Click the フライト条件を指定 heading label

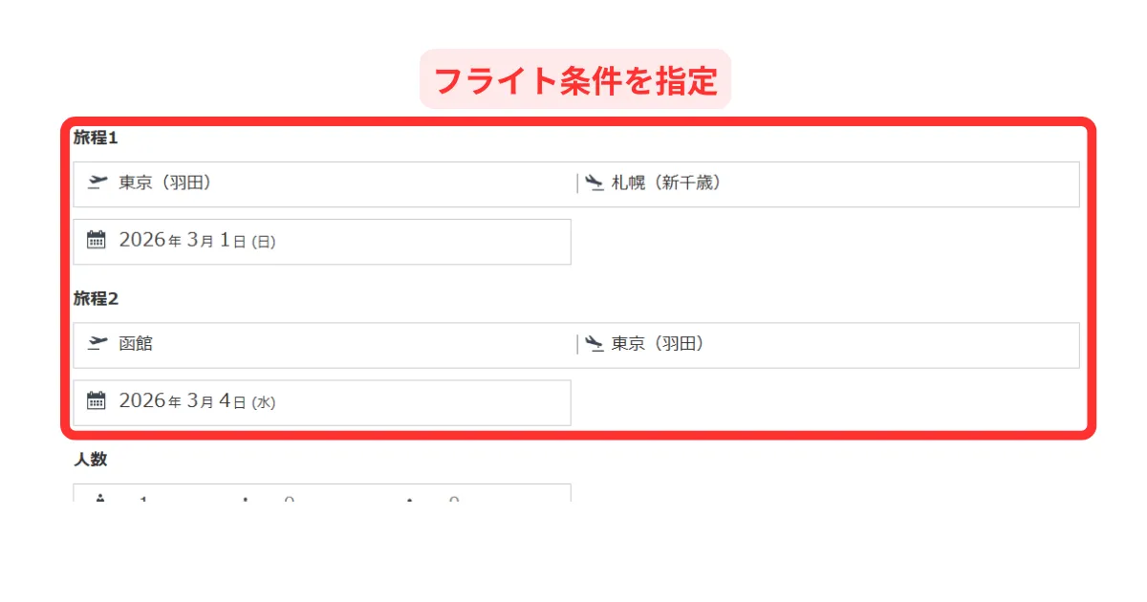tap(575, 80)
